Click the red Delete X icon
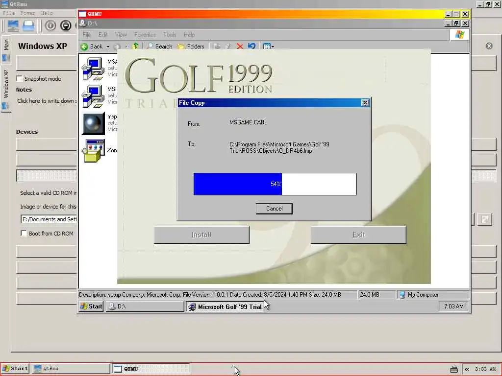Viewport: 502px width, 376px height. pos(240,47)
